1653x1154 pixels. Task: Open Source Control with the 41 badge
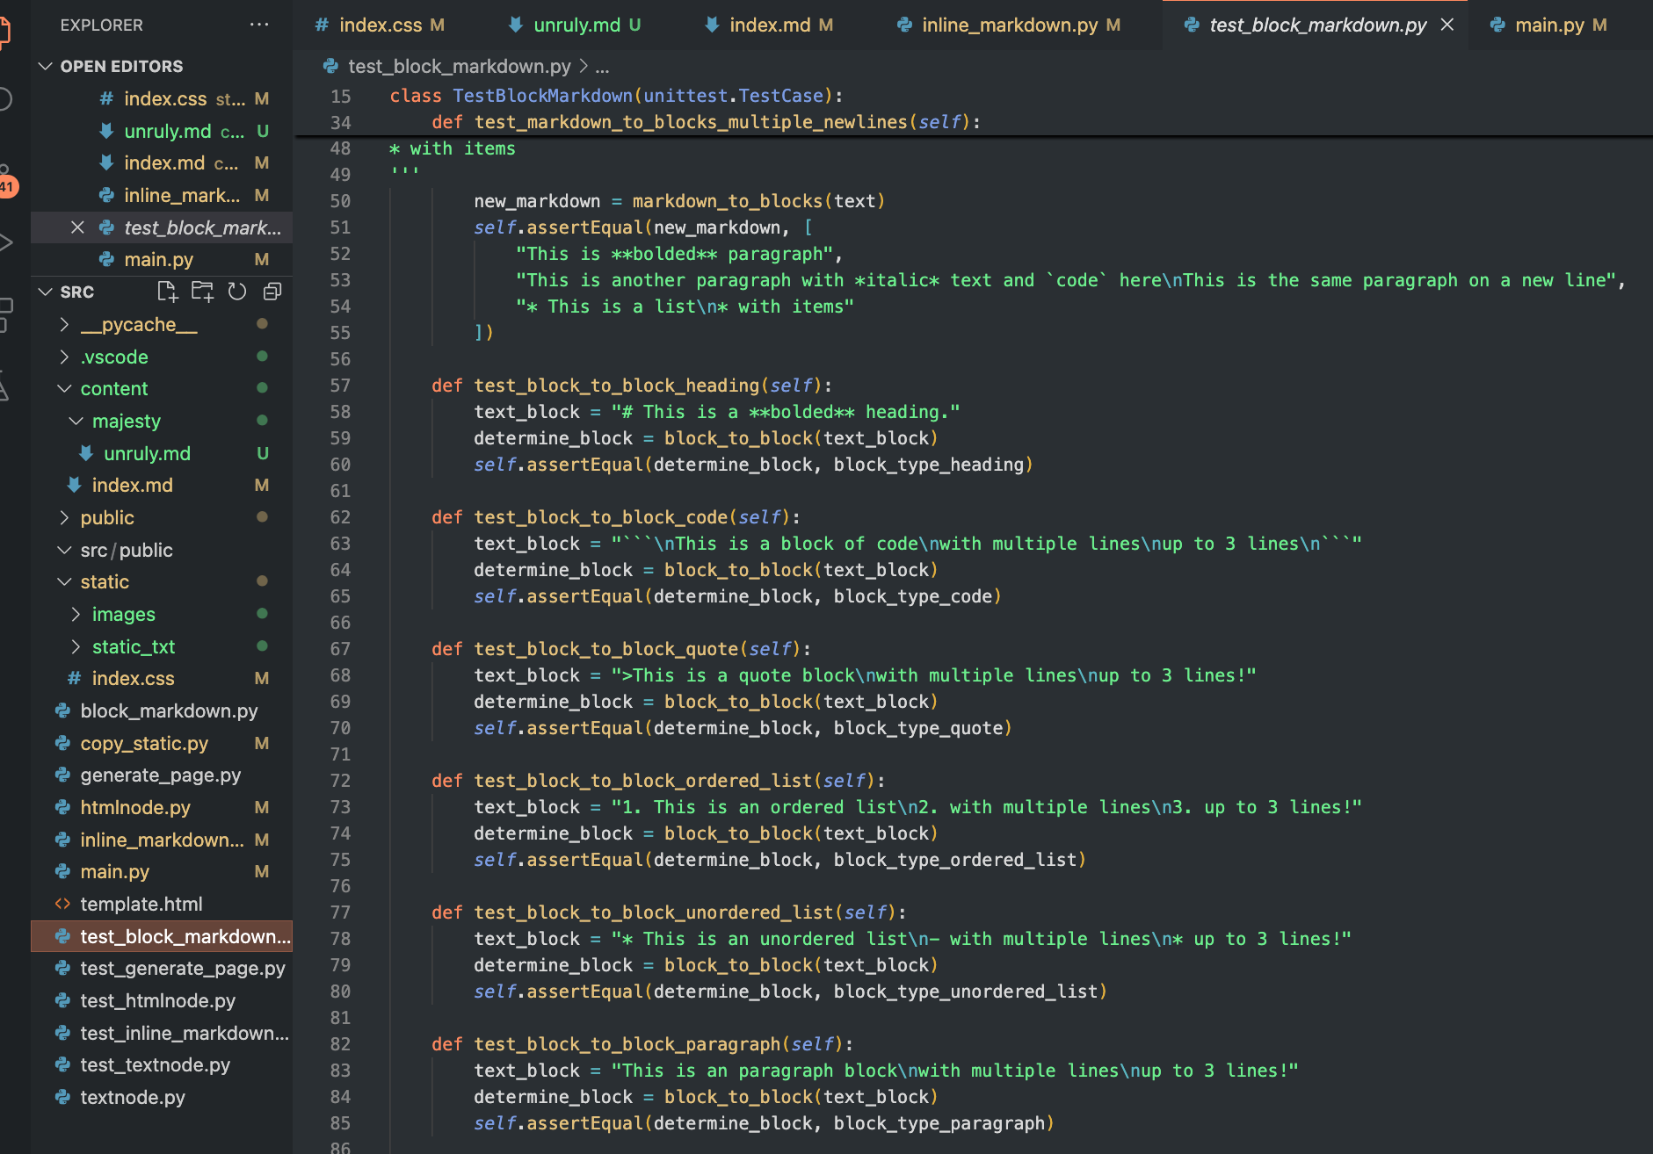click(6, 180)
